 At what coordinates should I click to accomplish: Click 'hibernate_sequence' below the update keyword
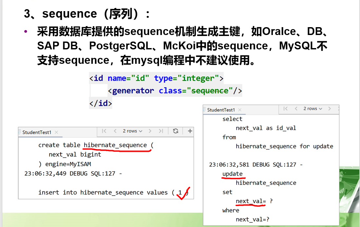tap(266, 183)
